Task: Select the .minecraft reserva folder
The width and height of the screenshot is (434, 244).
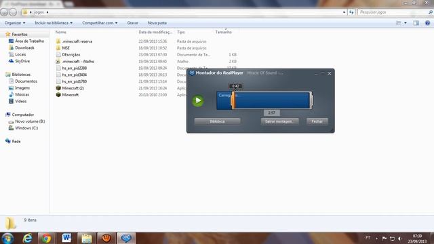Action: [x=77, y=41]
